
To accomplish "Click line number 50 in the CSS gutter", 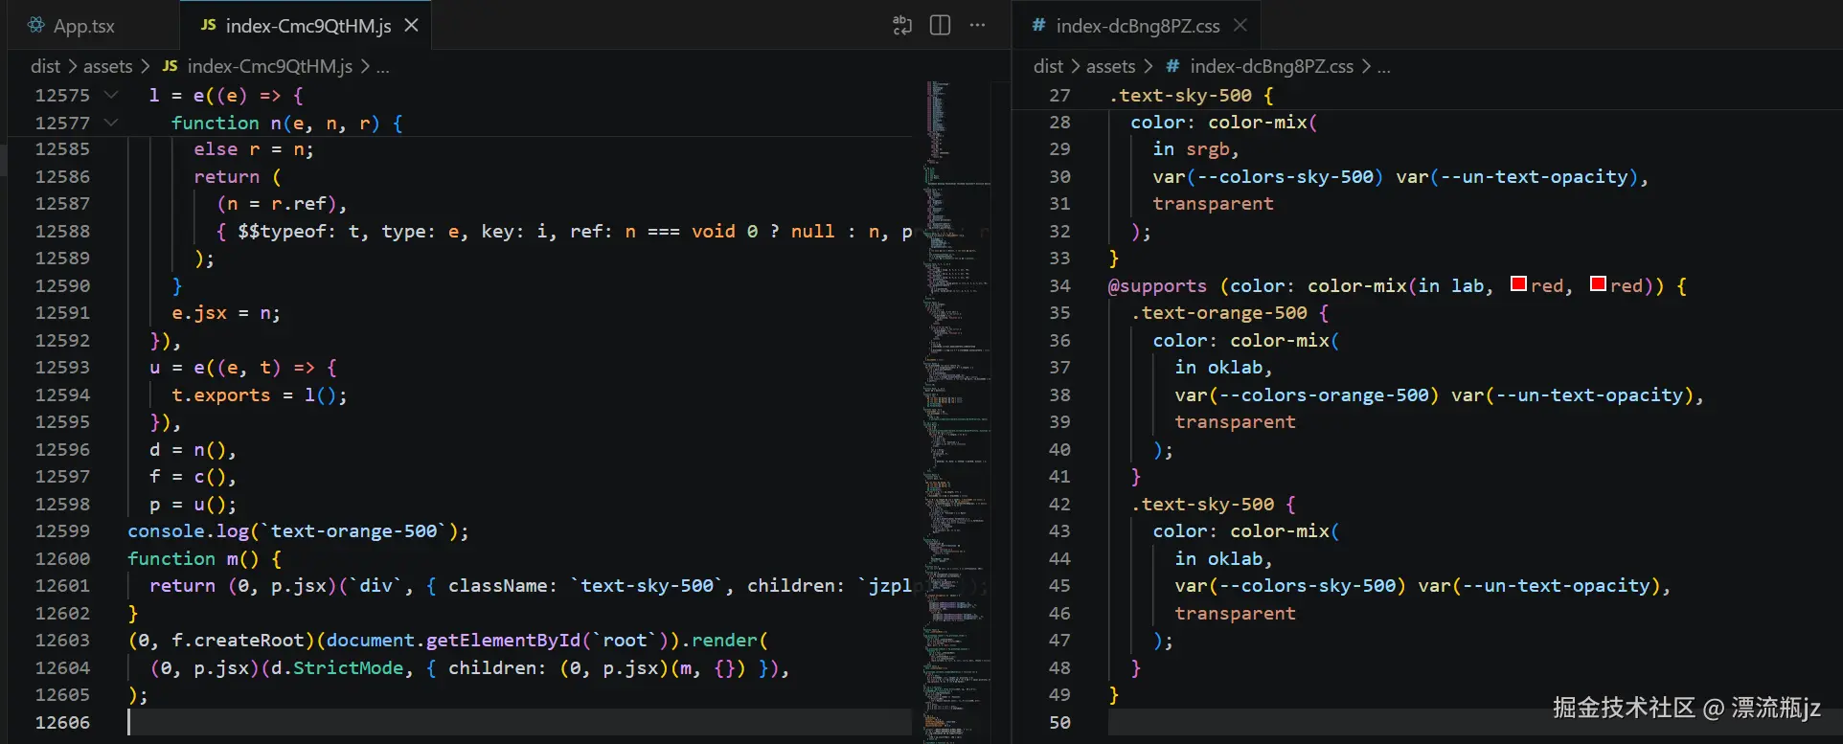I will pos(1059,723).
